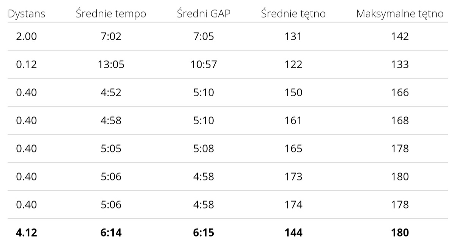Click the total distance 4.12

pyautogui.click(x=26, y=233)
